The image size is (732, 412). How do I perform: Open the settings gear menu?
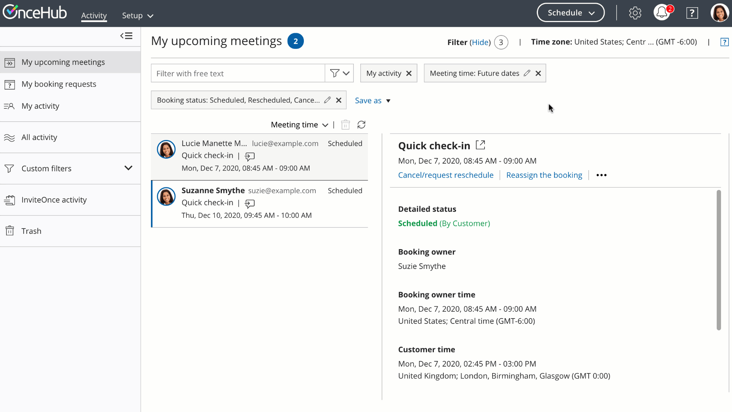click(635, 13)
